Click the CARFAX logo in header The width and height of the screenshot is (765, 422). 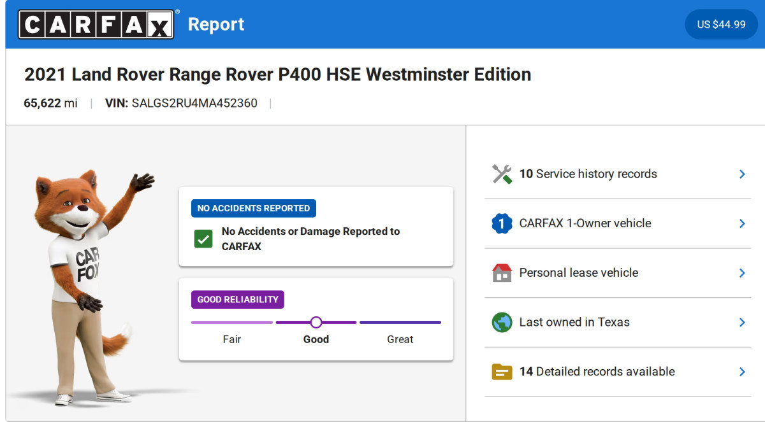click(96, 24)
